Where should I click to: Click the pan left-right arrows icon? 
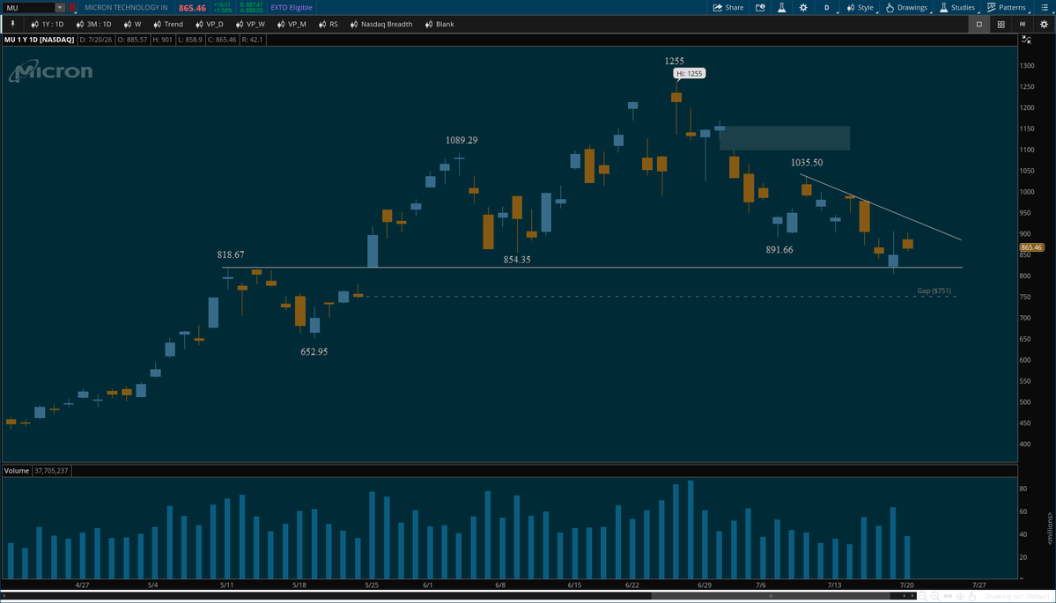949,596
